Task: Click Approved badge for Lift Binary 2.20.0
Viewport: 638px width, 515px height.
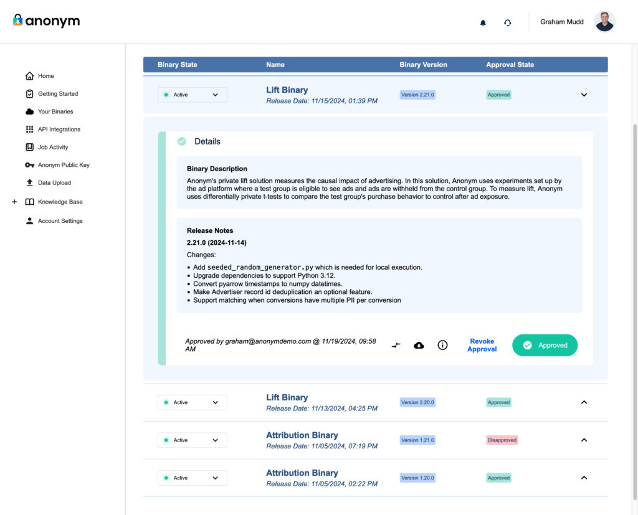Action: 498,402
